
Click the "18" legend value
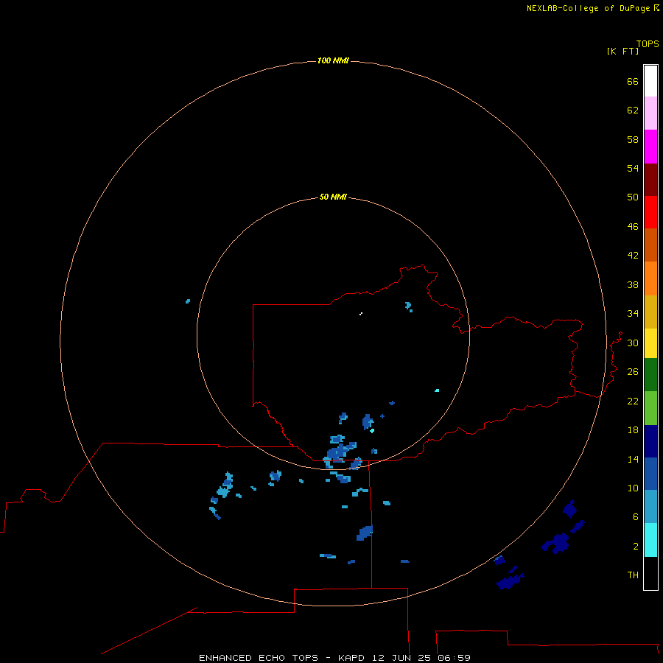coord(633,430)
